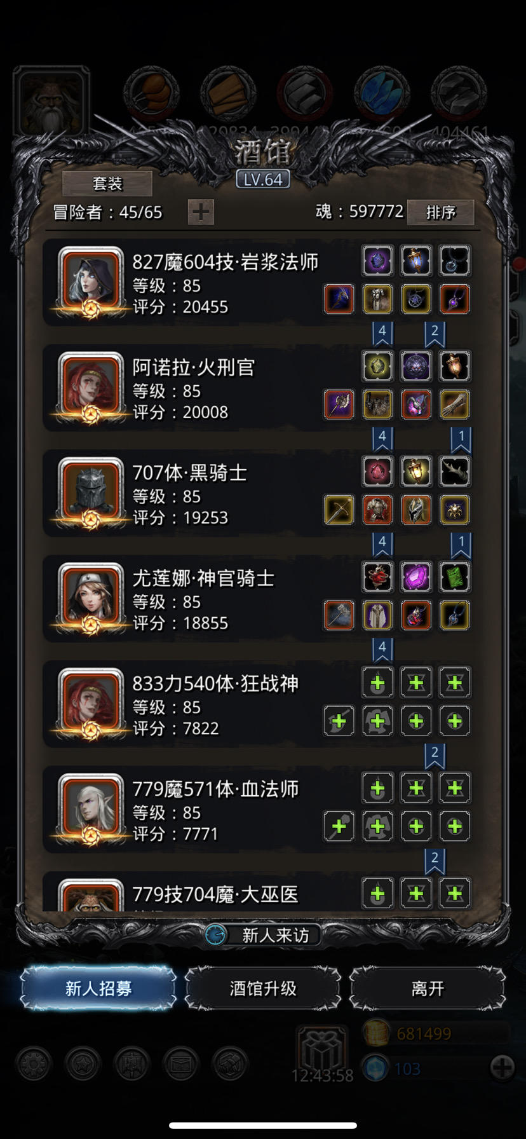Tap 岩浆法师's purple staff weapon icon
Image resolution: width=526 pixels, height=1139 pixels.
(339, 299)
